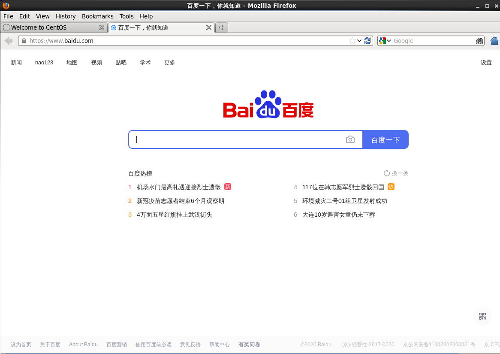The width and height of the screenshot is (500, 354).
Task: Click 百度营销 footer link
Action: [x=116, y=345]
